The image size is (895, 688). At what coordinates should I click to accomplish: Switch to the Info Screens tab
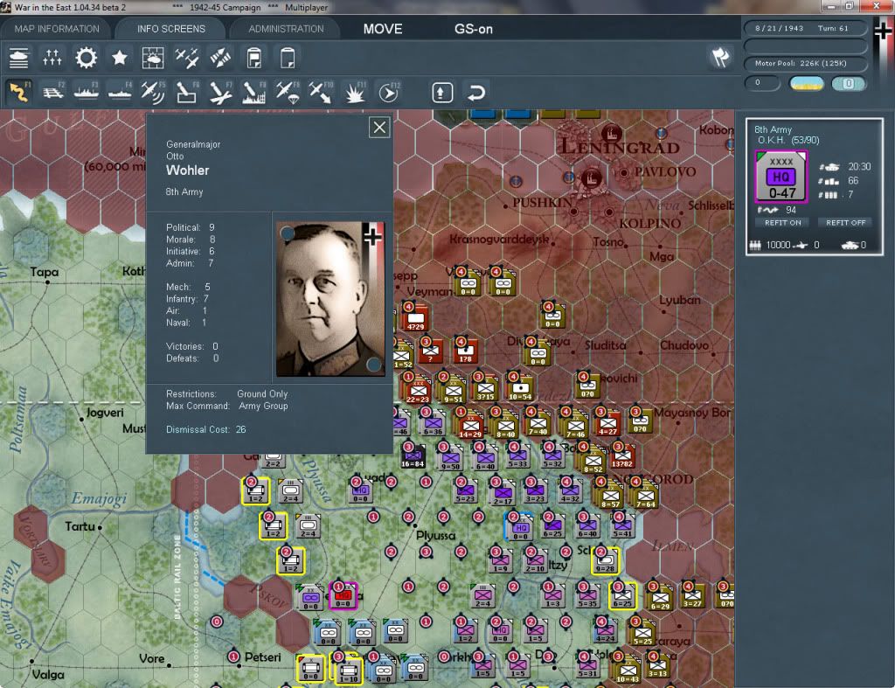pyautogui.click(x=170, y=29)
